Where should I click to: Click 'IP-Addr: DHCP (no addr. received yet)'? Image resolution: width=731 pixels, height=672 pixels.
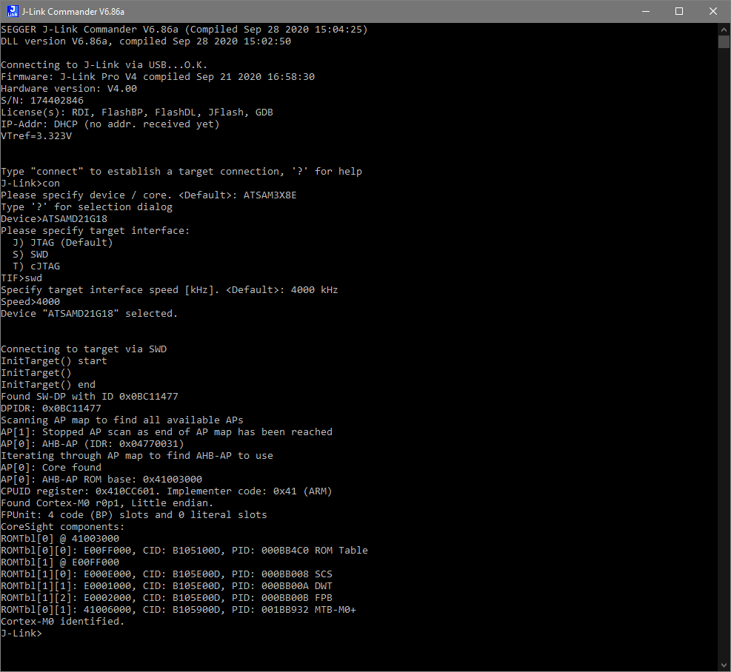pos(110,124)
